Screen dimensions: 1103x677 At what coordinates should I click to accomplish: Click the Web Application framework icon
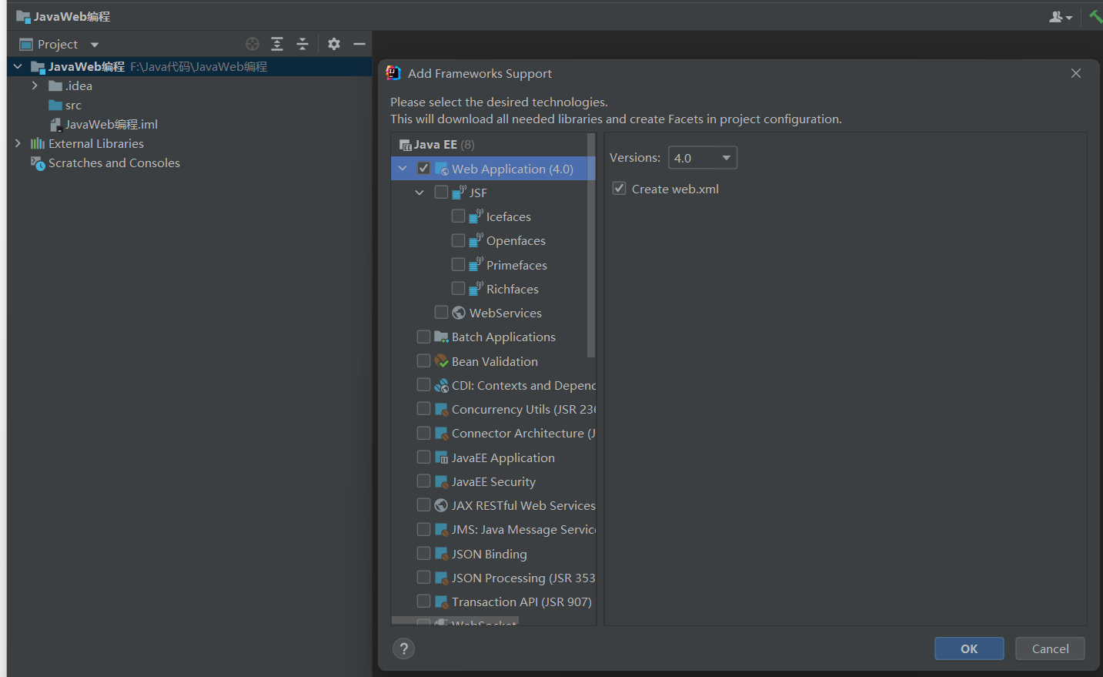pyautogui.click(x=442, y=169)
